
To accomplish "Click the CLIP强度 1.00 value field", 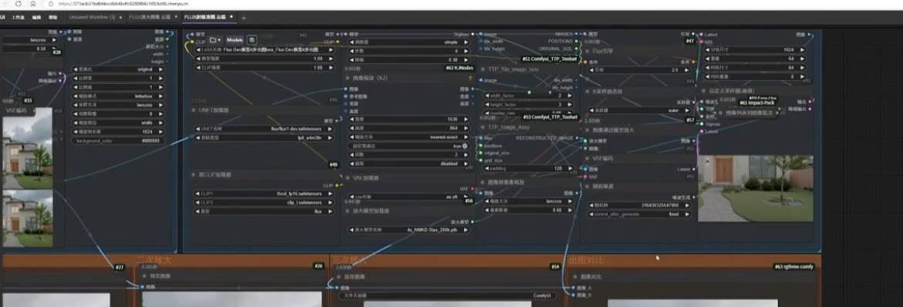I will click(x=264, y=67).
